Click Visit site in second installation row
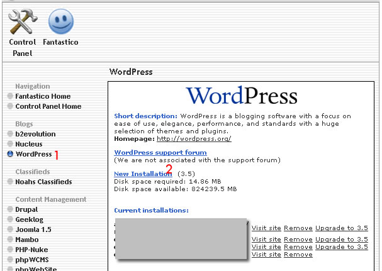The height and width of the screenshot is (271, 382). pyautogui.click(x=266, y=240)
